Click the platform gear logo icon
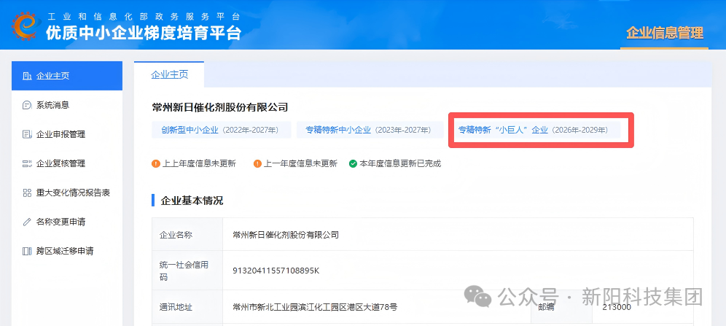The image size is (726, 326). click(x=26, y=26)
